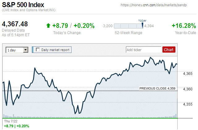Click the 4,355 price axis label

click(x=188, y=104)
